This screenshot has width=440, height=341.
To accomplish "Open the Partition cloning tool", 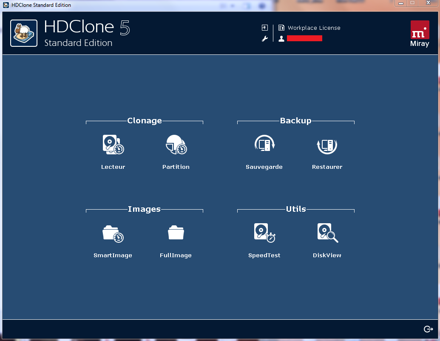I will tap(176, 145).
